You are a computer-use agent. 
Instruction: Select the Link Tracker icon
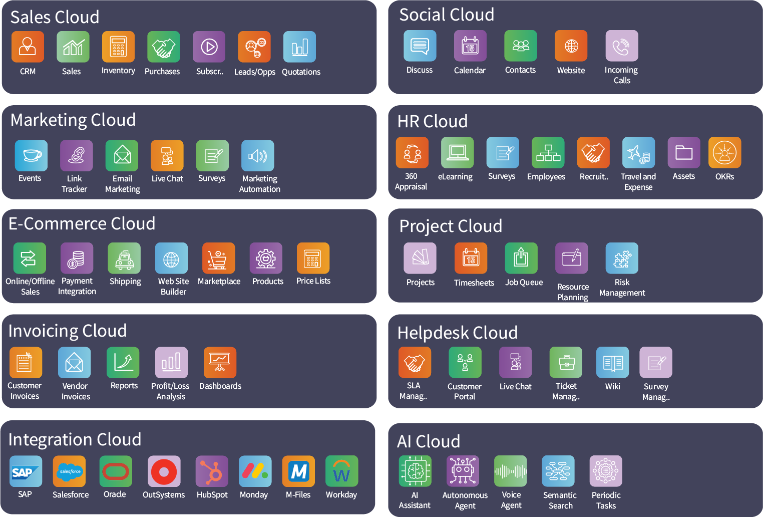click(76, 156)
